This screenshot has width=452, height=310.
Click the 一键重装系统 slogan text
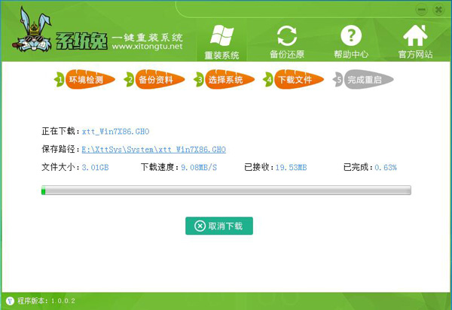pos(148,37)
